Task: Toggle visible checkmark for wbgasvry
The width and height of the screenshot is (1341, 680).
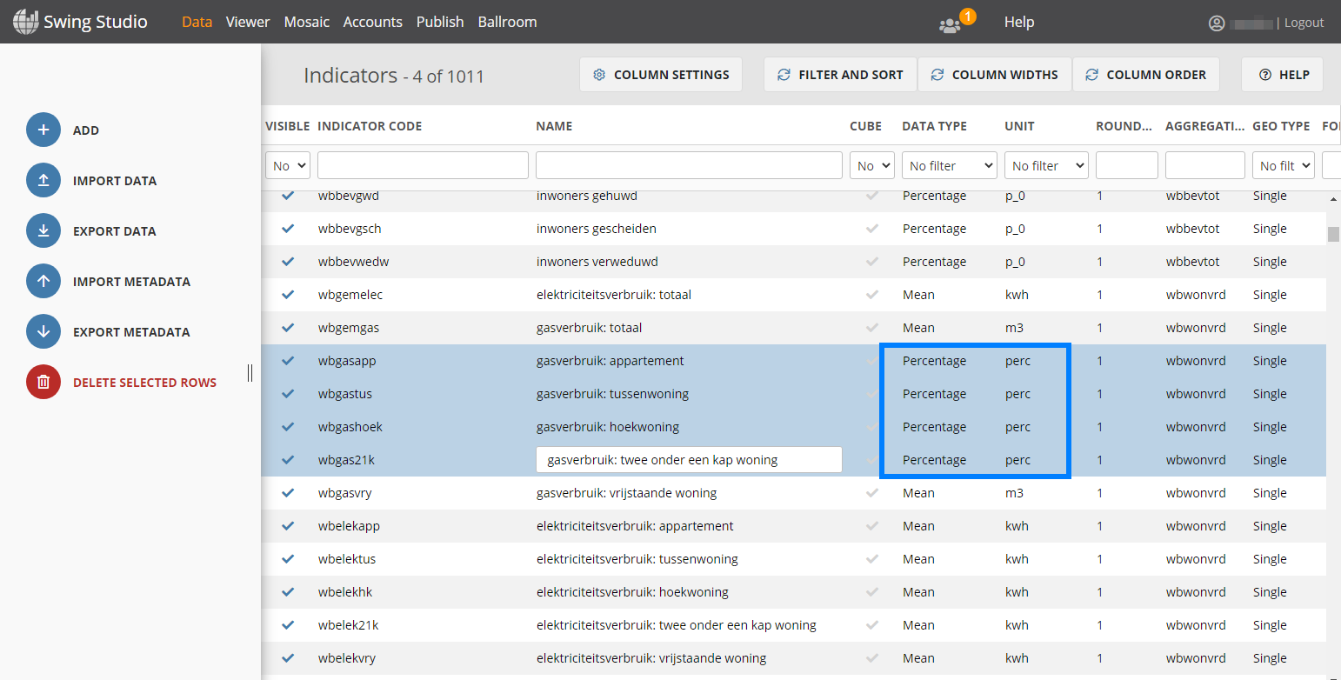Action: [x=288, y=493]
